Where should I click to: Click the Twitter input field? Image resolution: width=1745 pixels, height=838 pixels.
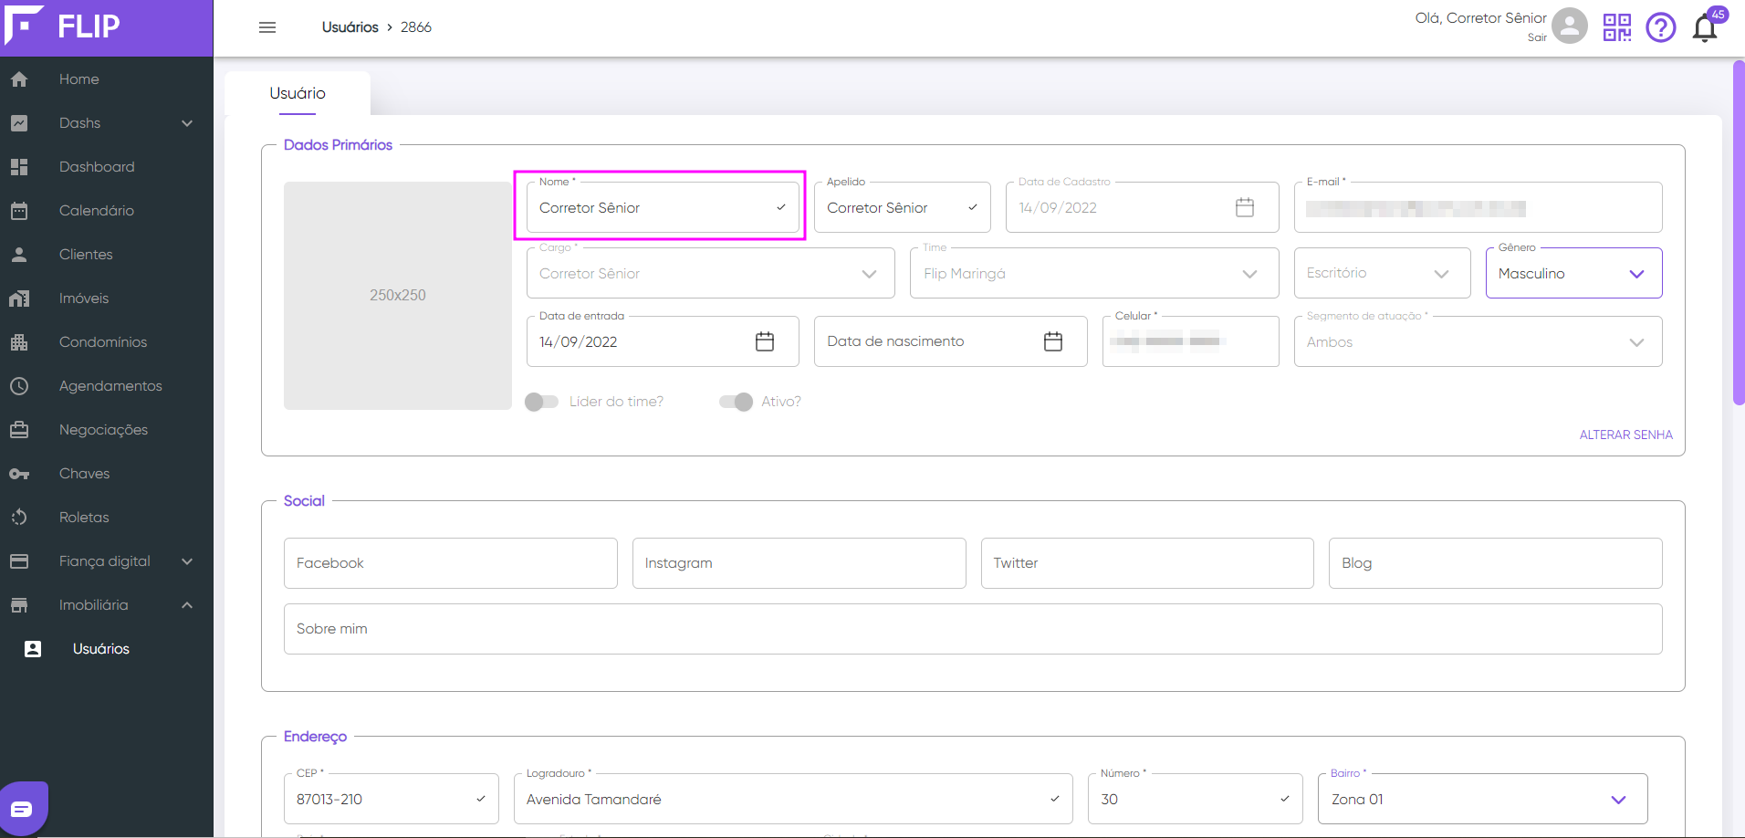coord(1147,563)
